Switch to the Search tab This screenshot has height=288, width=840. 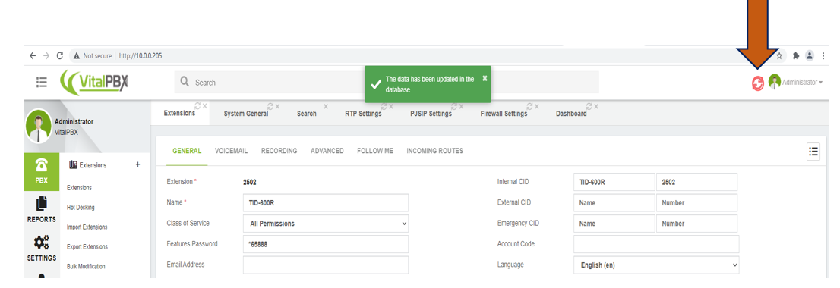[x=306, y=114]
